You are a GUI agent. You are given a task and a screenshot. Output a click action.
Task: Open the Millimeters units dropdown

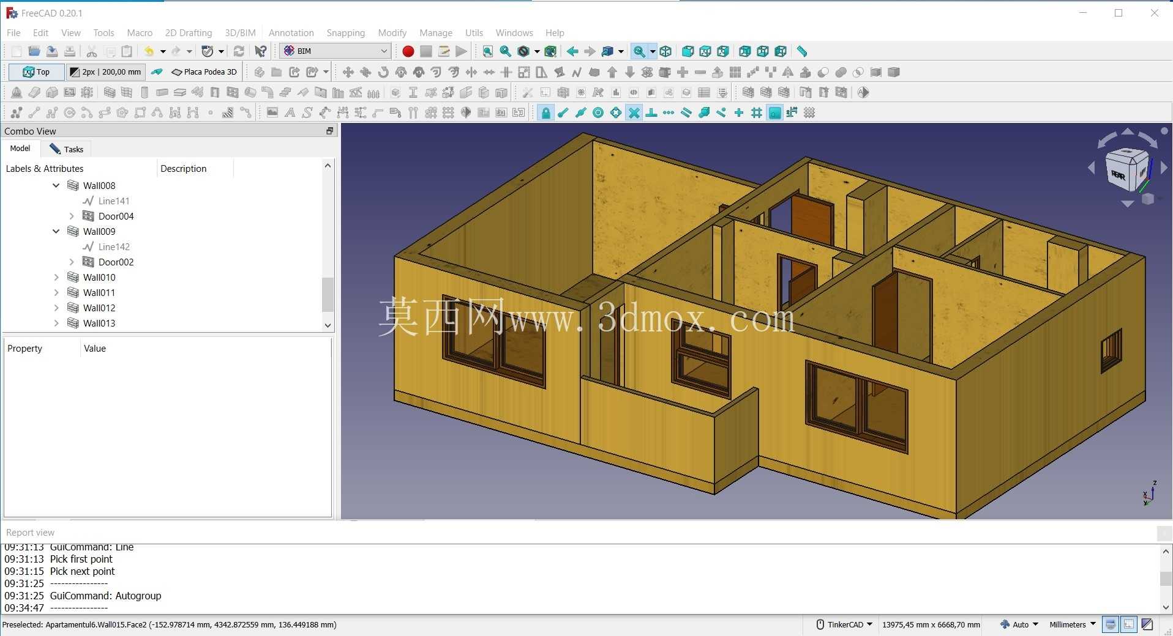coord(1073,624)
